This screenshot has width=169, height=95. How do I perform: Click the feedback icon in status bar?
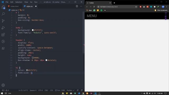[78, 90]
